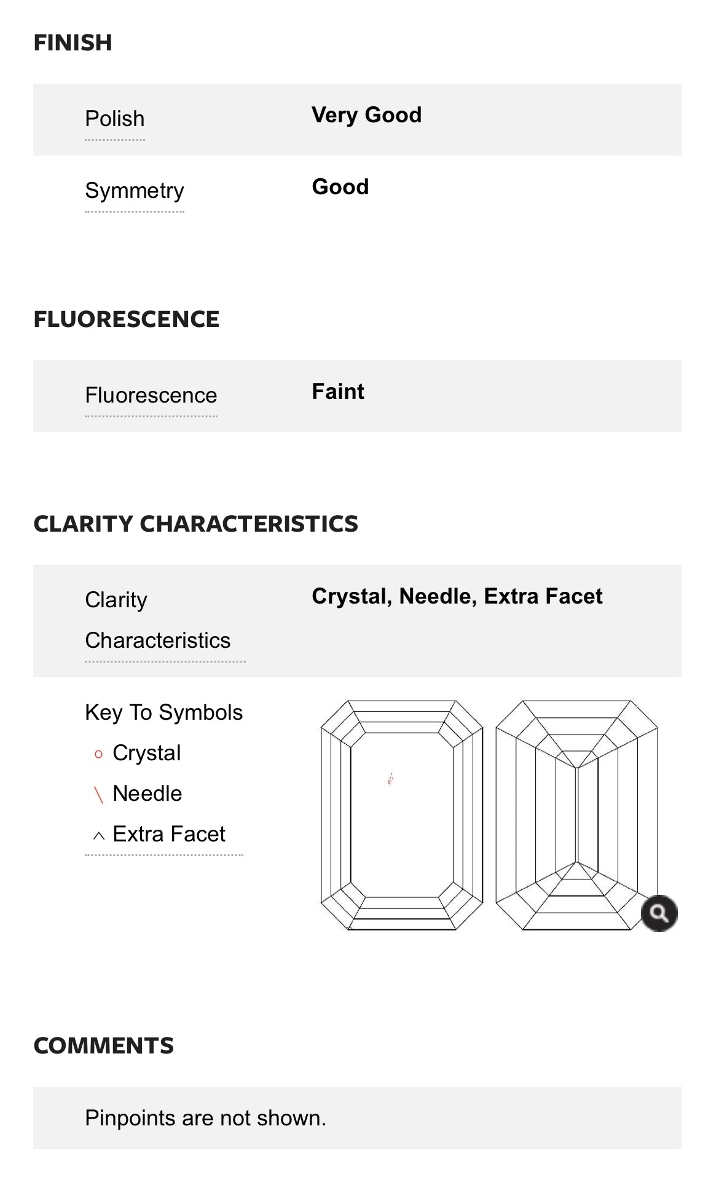Click the Crystal, Needle, Extra Facet value
This screenshot has width=719, height=1185.
click(x=457, y=596)
